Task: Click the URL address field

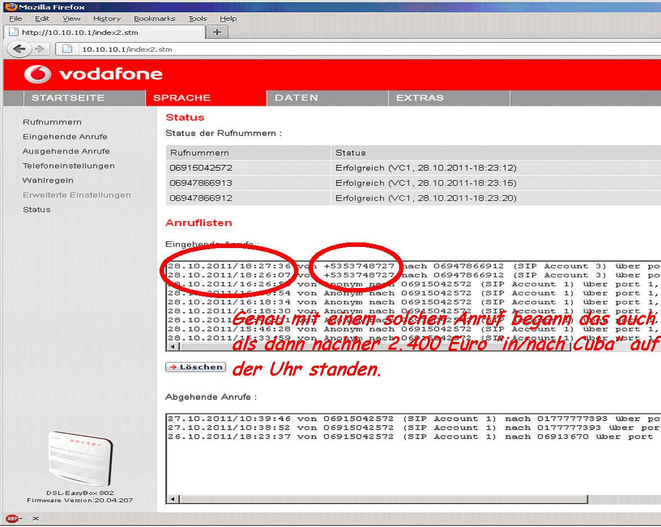Action: (337, 49)
